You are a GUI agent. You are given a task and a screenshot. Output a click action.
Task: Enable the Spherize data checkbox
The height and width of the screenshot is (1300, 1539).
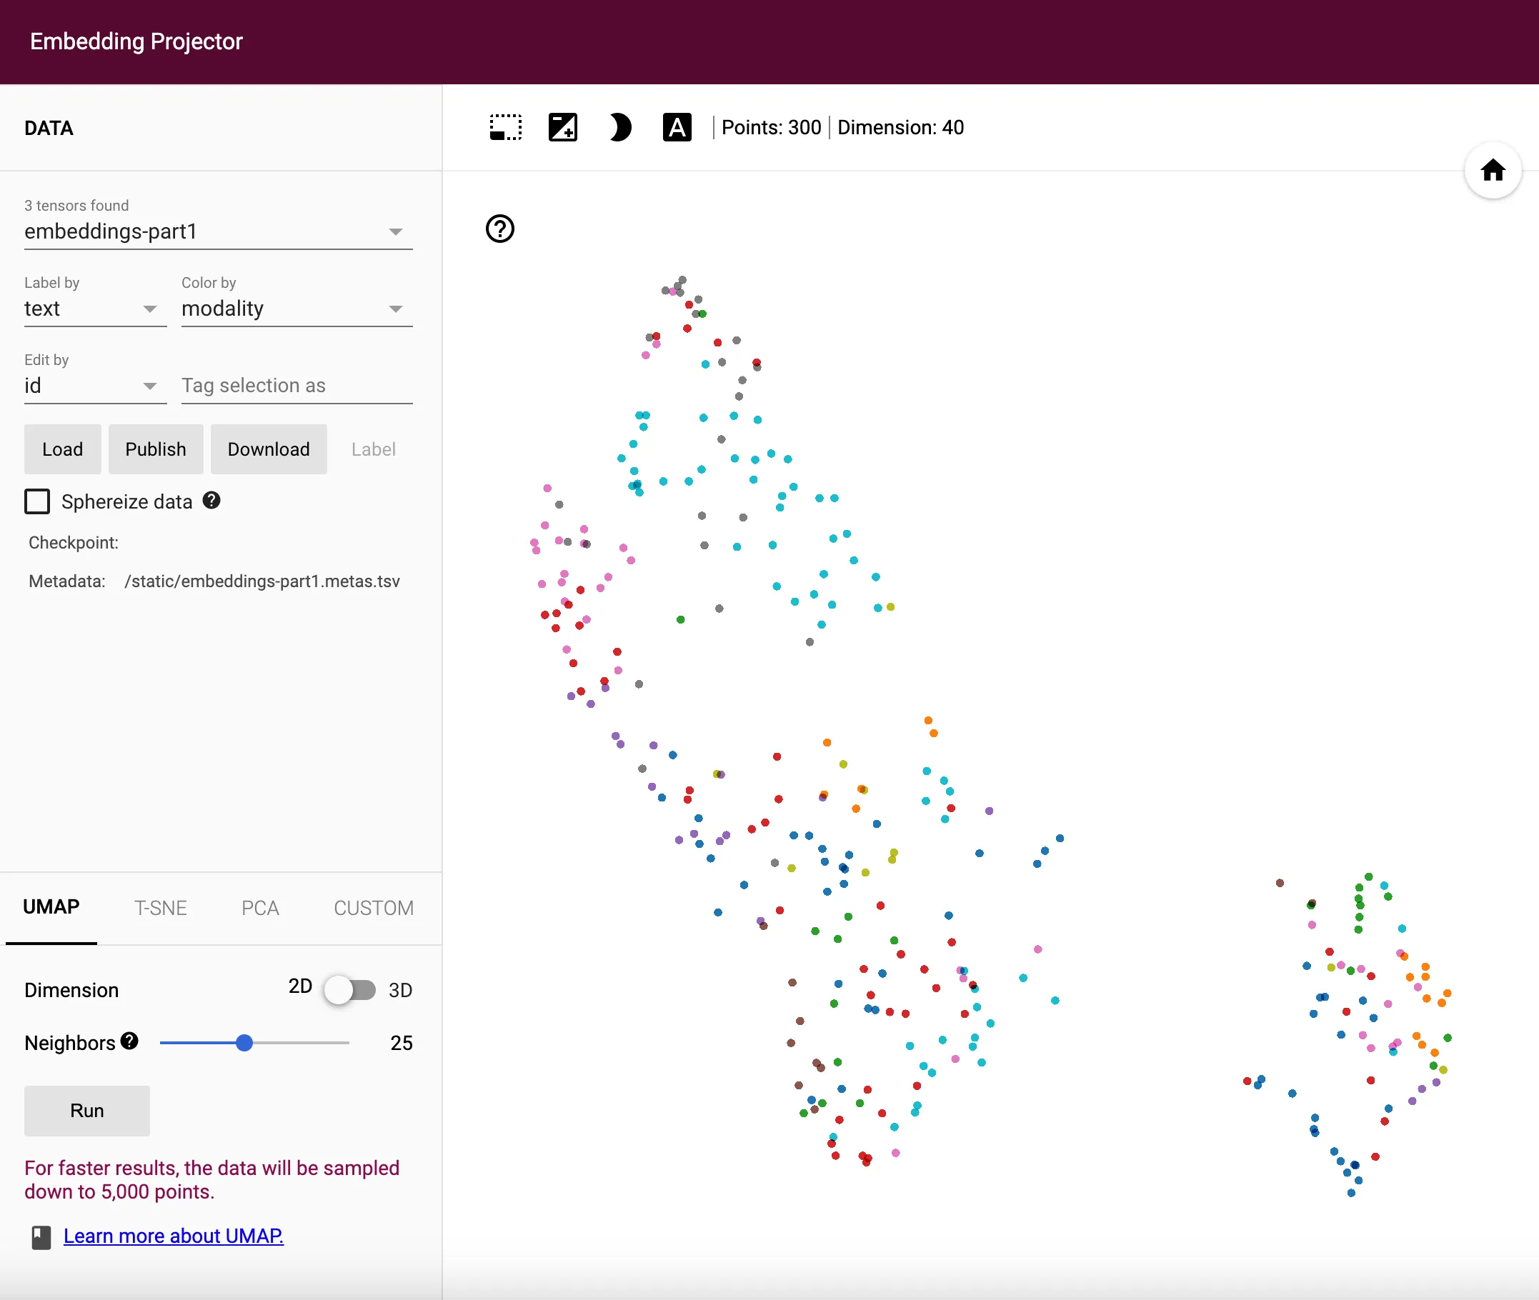(37, 501)
